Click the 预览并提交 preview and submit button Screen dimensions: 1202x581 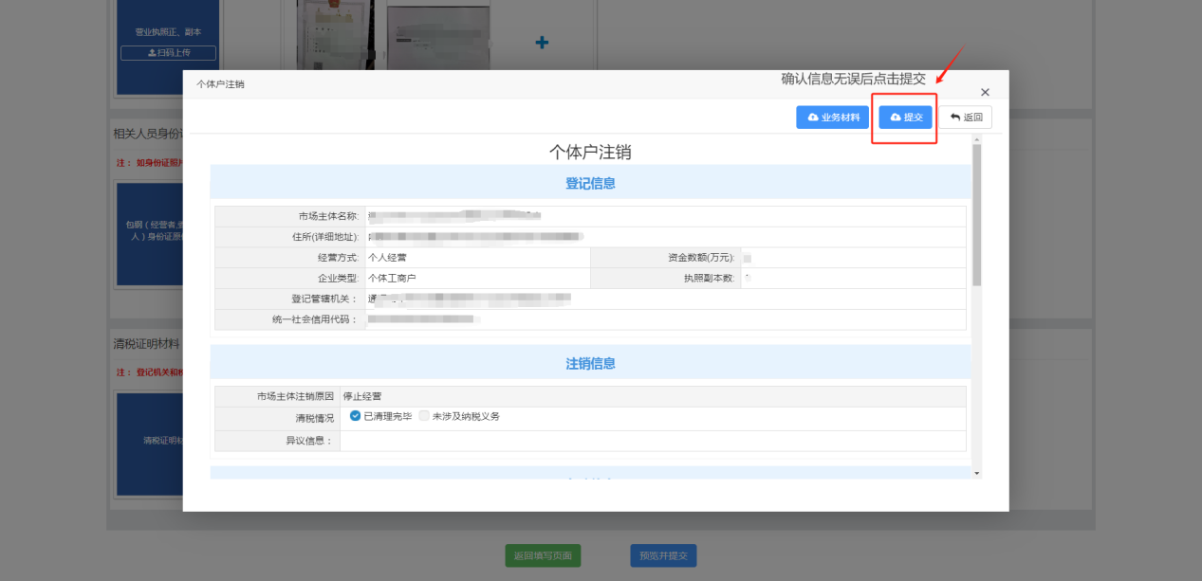coord(663,556)
